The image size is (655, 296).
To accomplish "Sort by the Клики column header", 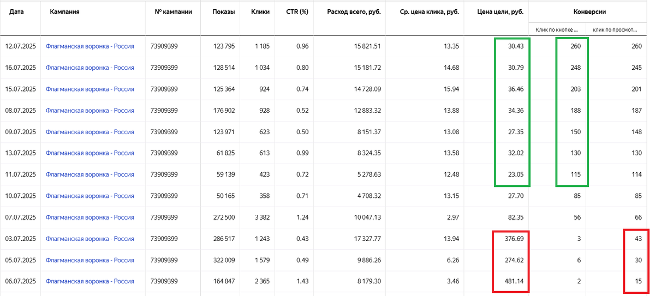I will [x=260, y=11].
